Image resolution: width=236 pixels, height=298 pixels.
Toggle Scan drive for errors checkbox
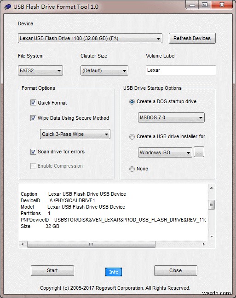(x=33, y=152)
